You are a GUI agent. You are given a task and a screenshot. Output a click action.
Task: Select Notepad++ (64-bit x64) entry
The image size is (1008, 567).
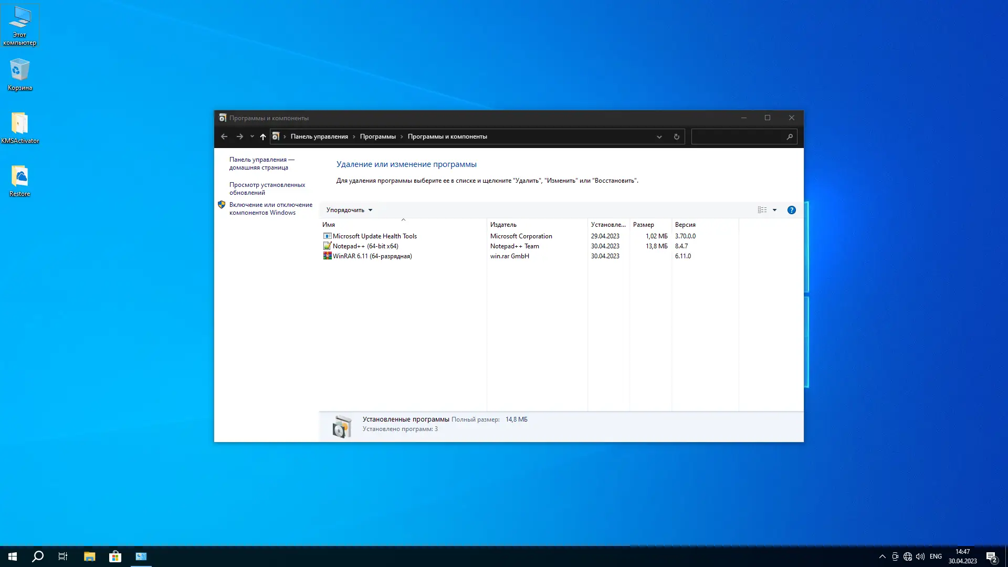[365, 246]
